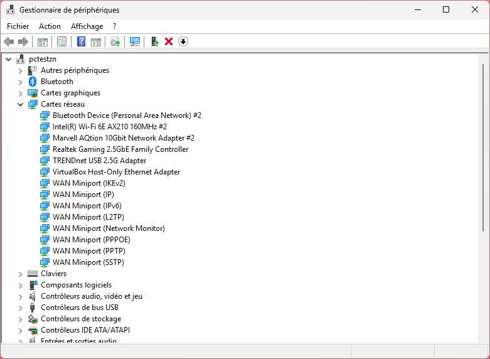Minimize the Gestionnaire de périphériques window
The width and height of the screenshot is (490, 359).
(418, 9)
